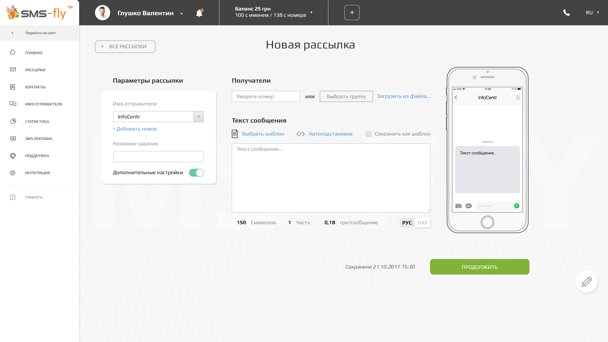
Task: Check Сохранить как шаблон checkbox
Action: pos(368,134)
